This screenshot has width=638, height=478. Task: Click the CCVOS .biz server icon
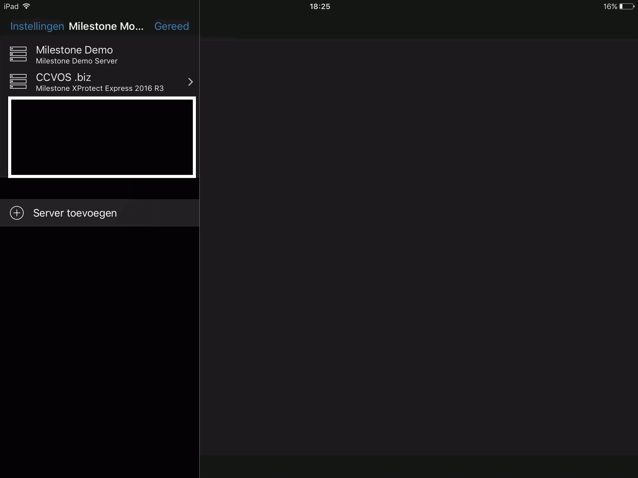[x=18, y=81]
